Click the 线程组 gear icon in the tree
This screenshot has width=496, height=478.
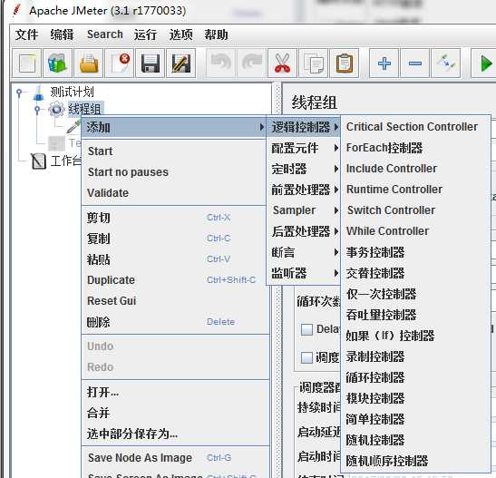point(56,110)
